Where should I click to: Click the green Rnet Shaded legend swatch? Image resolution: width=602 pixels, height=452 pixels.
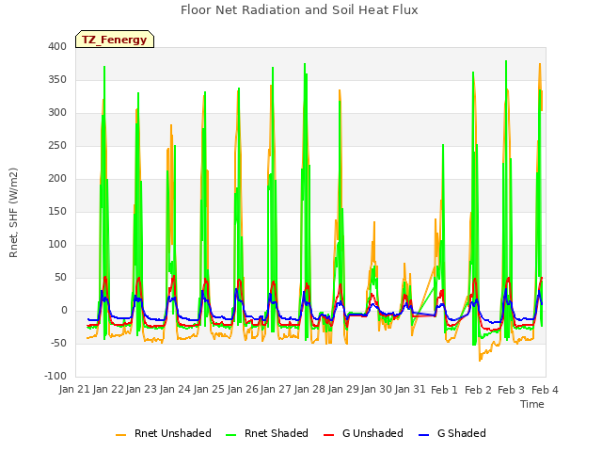[231, 435]
